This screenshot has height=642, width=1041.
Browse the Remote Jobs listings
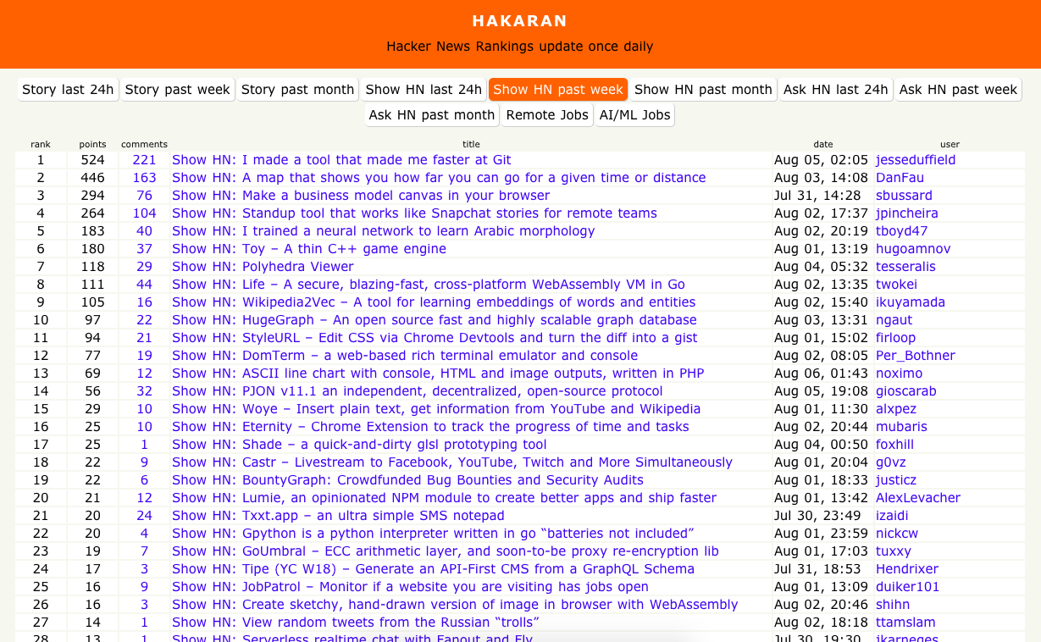coord(546,114)
